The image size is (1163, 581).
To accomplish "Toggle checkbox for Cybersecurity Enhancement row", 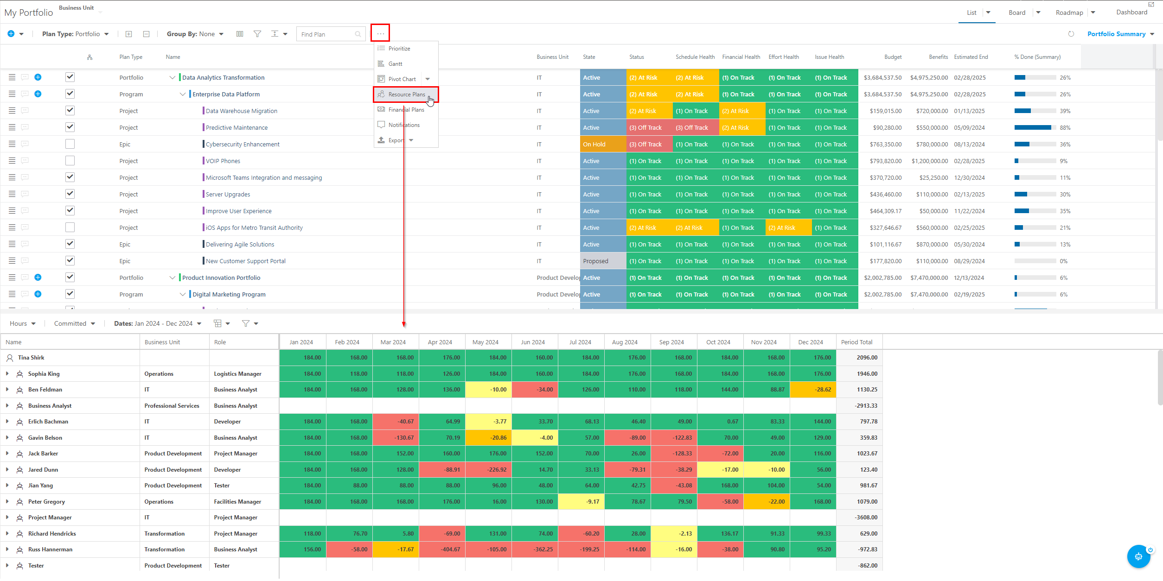I will (70, 144).
